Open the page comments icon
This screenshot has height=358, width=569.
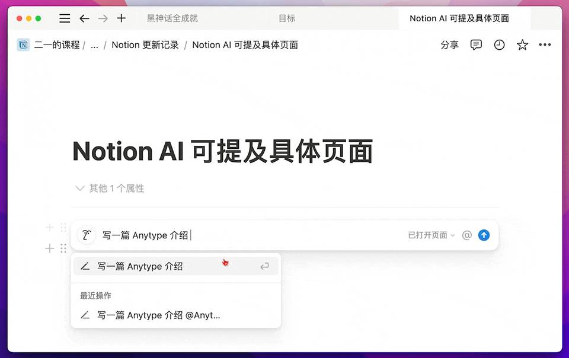click(476, 45)
